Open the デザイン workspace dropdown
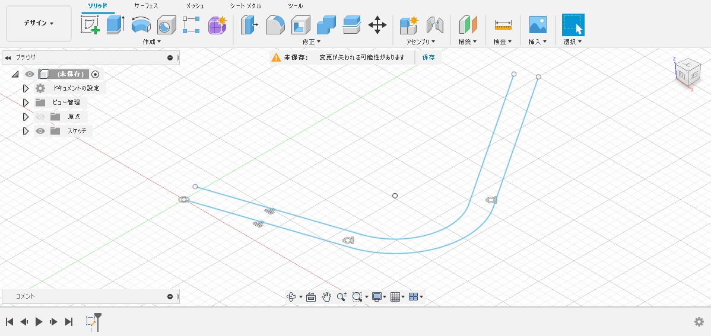Image resolution: width=711 pixels, height=336 pixels. (x=39, y=24)
